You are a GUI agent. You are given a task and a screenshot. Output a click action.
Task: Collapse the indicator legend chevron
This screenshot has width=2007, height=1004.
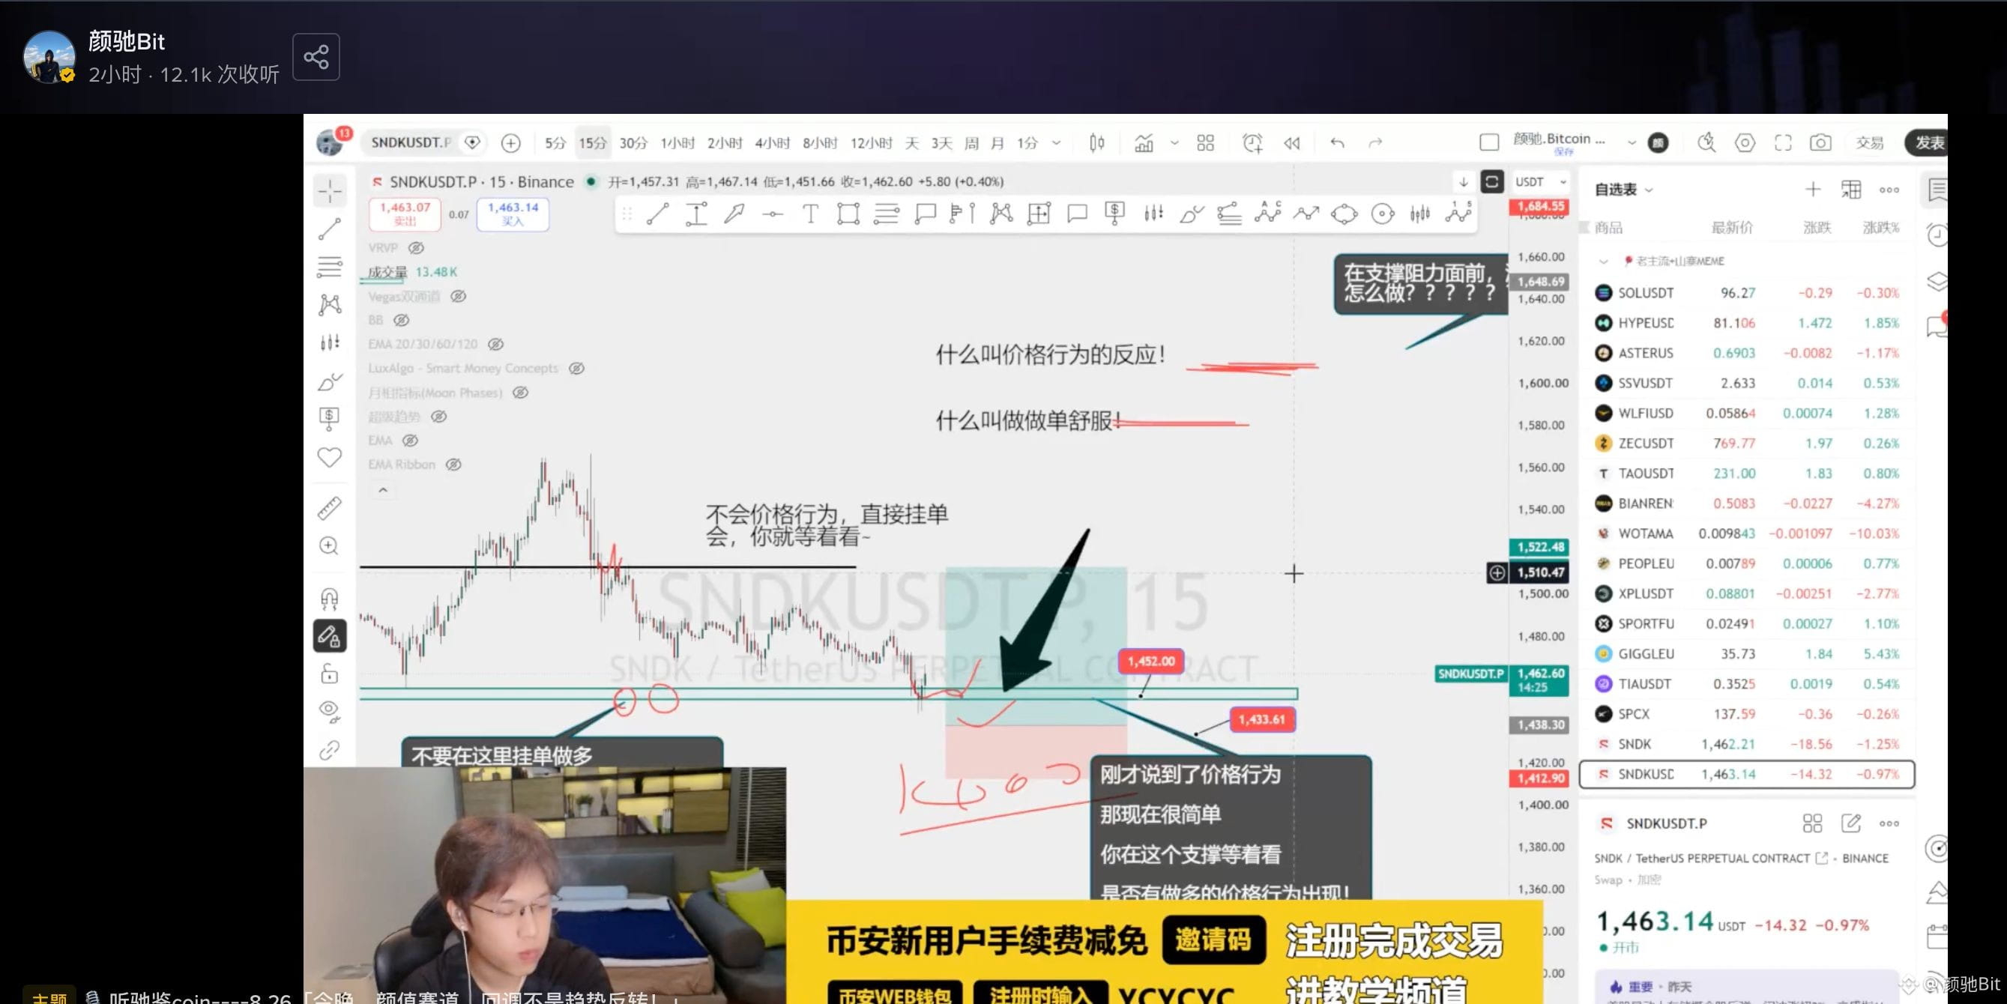pos(382,491)
